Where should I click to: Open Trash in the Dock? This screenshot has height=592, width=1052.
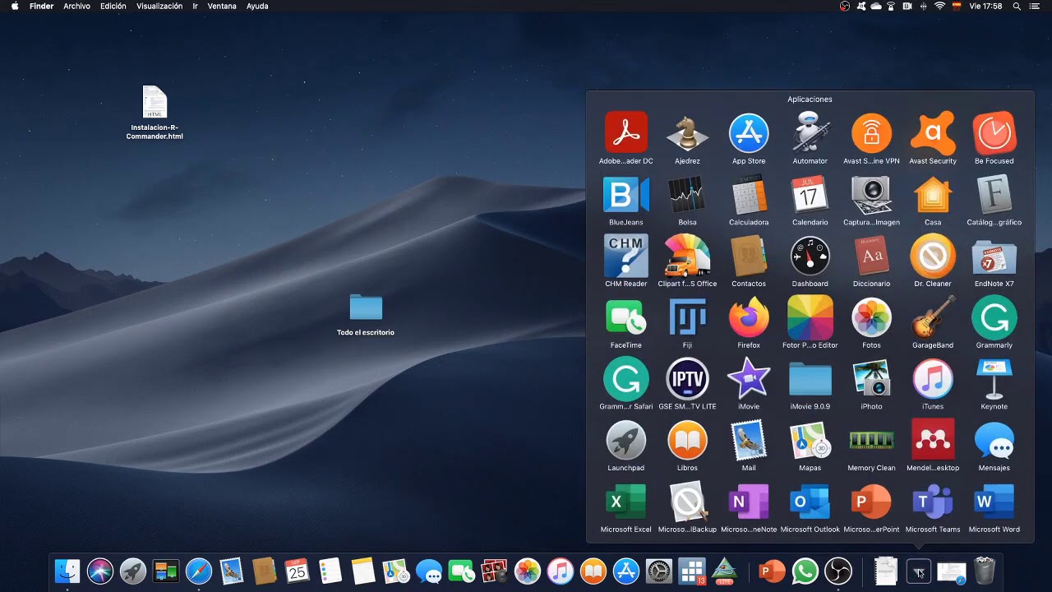(x=985, y=570)
